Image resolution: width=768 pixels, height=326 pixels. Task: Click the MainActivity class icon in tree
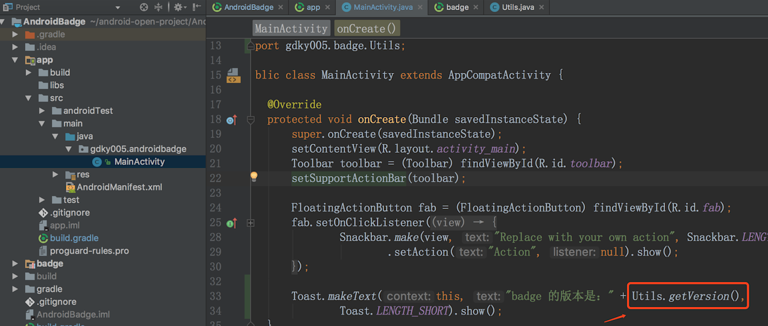(x=97, y=162)
